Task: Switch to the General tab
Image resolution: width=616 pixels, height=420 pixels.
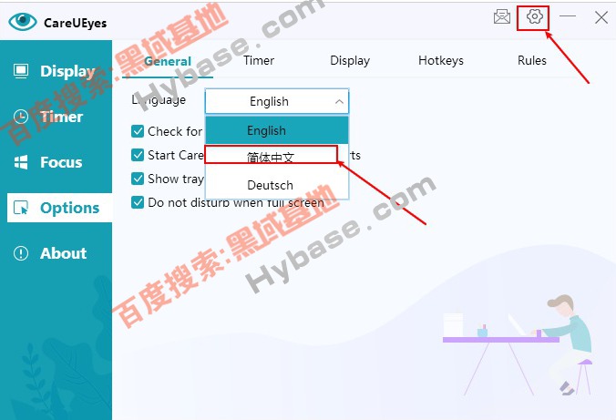Action: click(x=168, y=61)
